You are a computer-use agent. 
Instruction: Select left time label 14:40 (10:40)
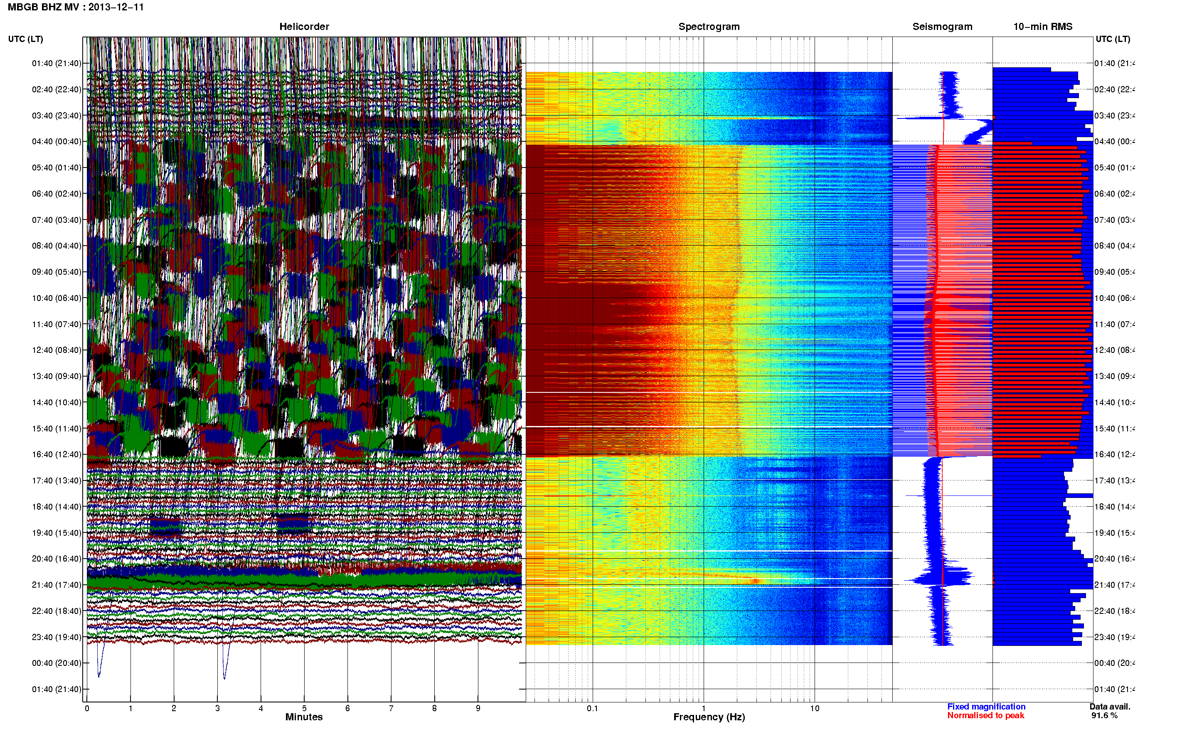click(x=57, y=402)
